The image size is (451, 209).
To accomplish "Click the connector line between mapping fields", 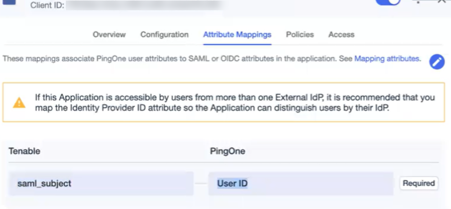I will (201, 184).
